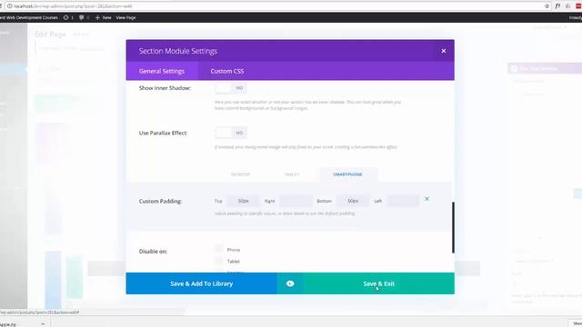Switch to General Settings tab
The width and height of the screenshot is (582, 327).
(x=162, y=71)
